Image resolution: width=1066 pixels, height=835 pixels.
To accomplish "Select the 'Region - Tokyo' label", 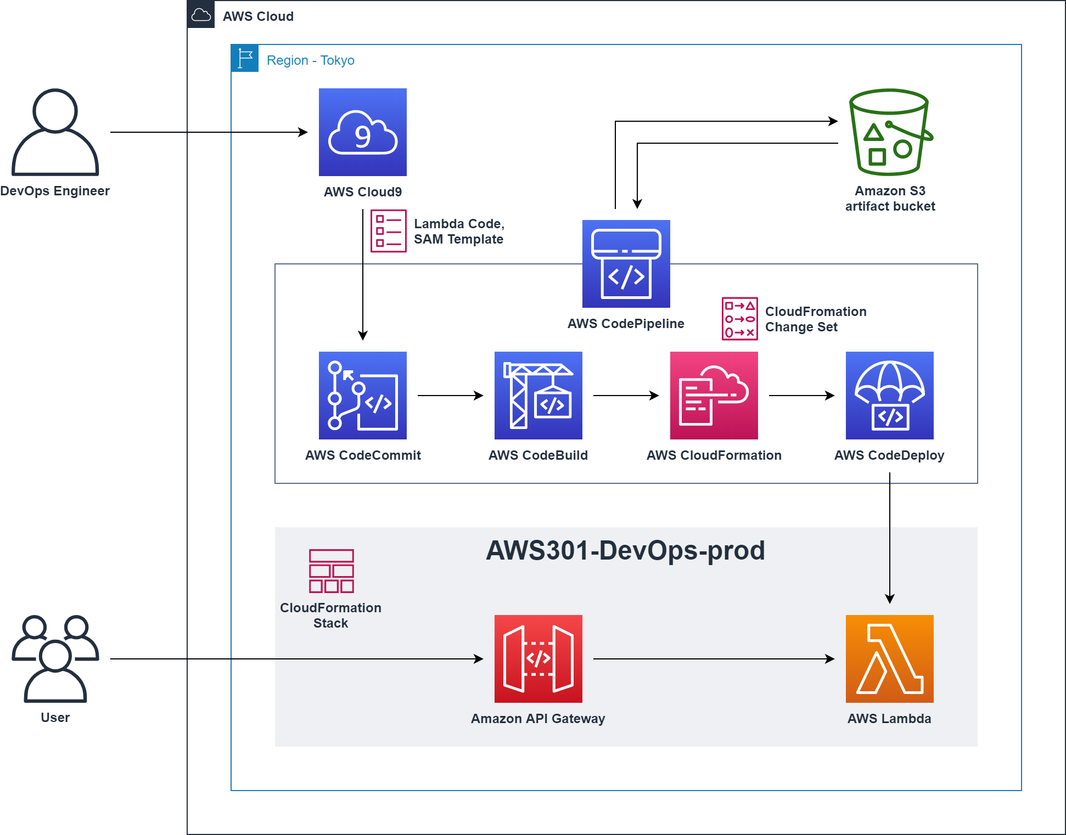I will [x=311, y=60].
